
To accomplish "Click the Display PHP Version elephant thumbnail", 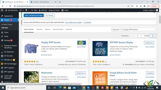I will (x=31, y=48).
